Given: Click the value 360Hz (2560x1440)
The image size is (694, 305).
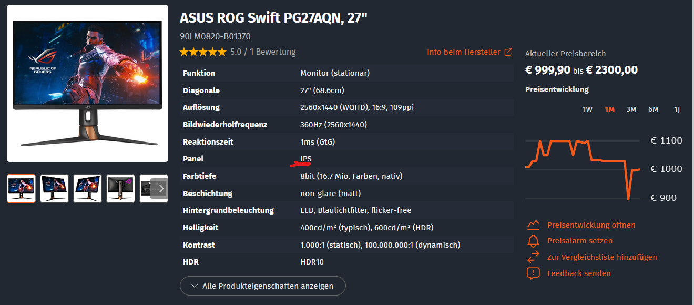Looking at the screenshot, I should tap(333, 125).
